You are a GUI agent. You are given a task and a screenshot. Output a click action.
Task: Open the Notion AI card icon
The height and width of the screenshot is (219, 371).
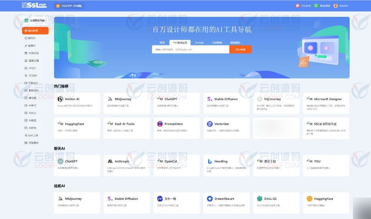(x=60, y=99)
